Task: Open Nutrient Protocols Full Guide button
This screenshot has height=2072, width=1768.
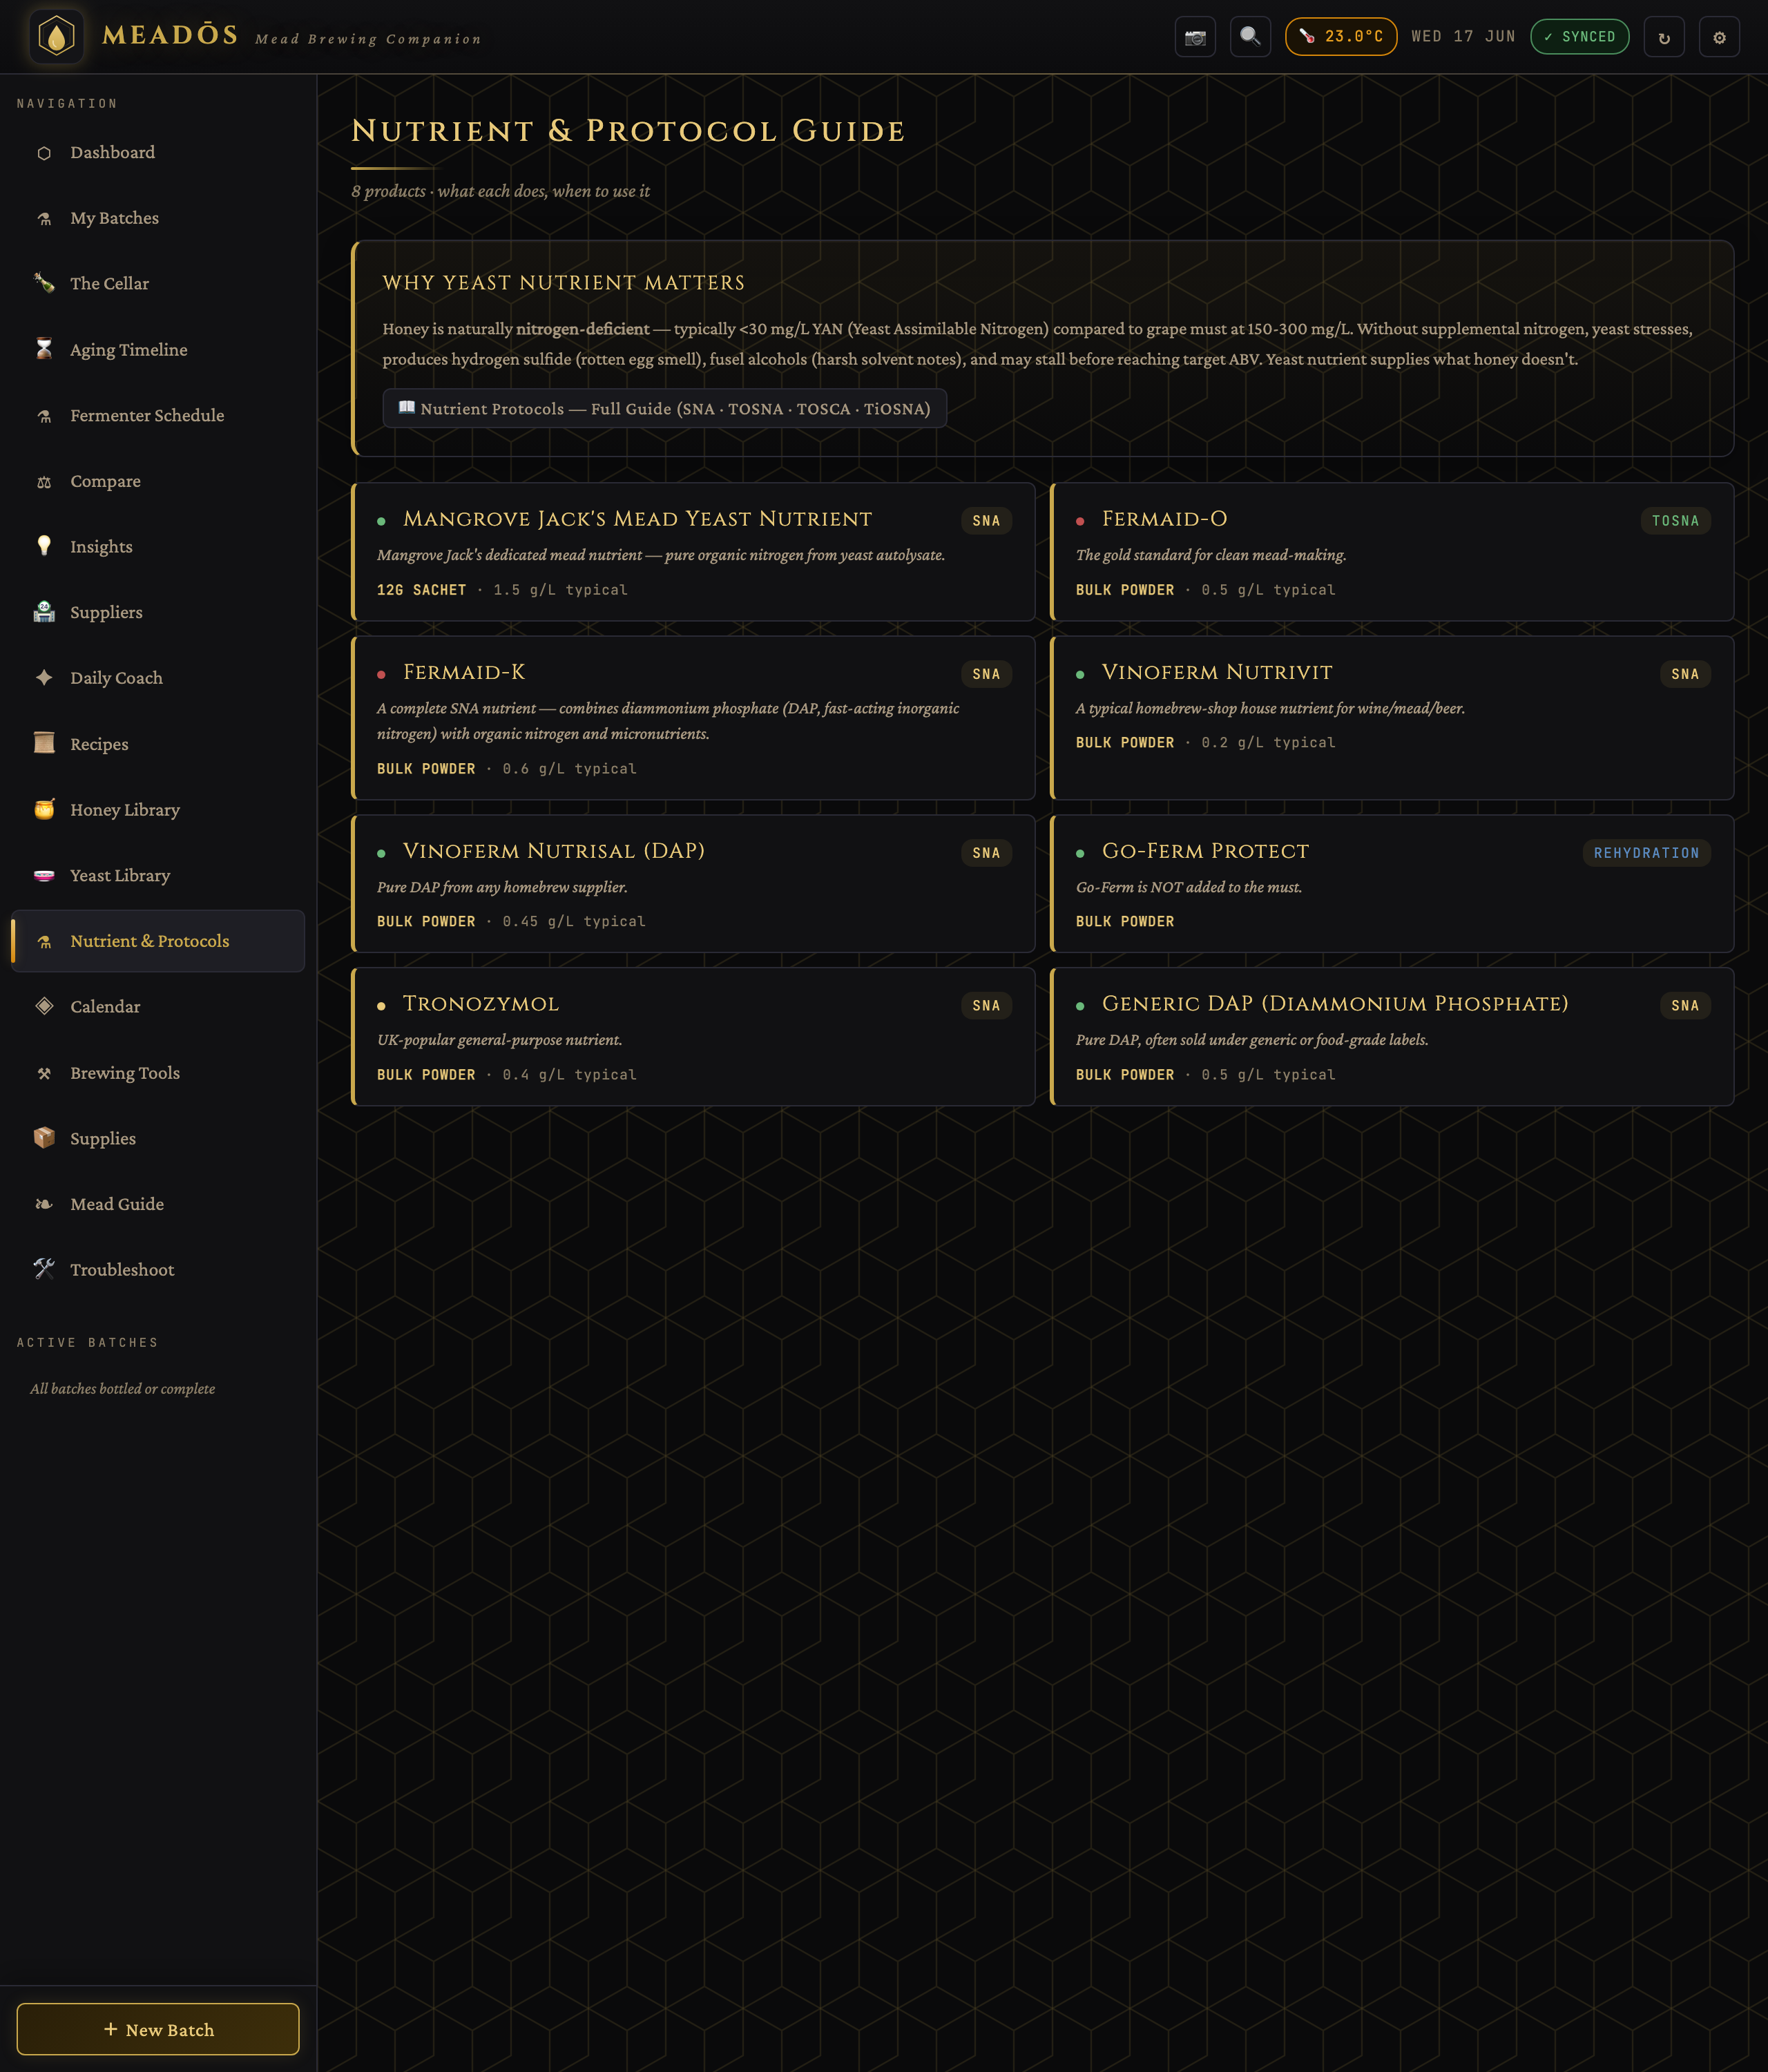Action: pos(665,408)
